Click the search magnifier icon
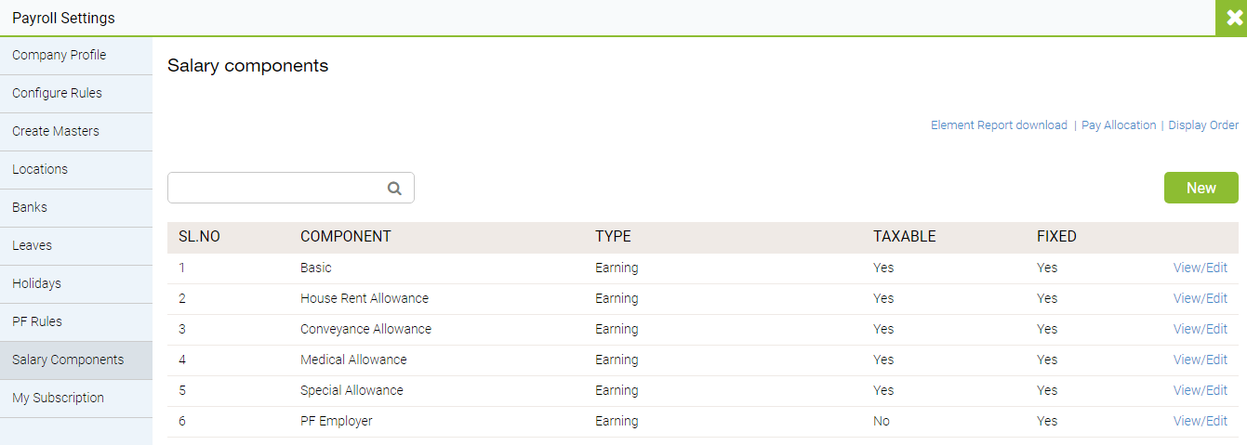1247x445 pixels. pos(394,189)
